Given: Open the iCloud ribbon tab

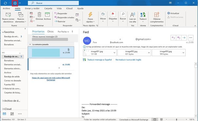Looking at the screenshot, I should (x=69, y=8).
